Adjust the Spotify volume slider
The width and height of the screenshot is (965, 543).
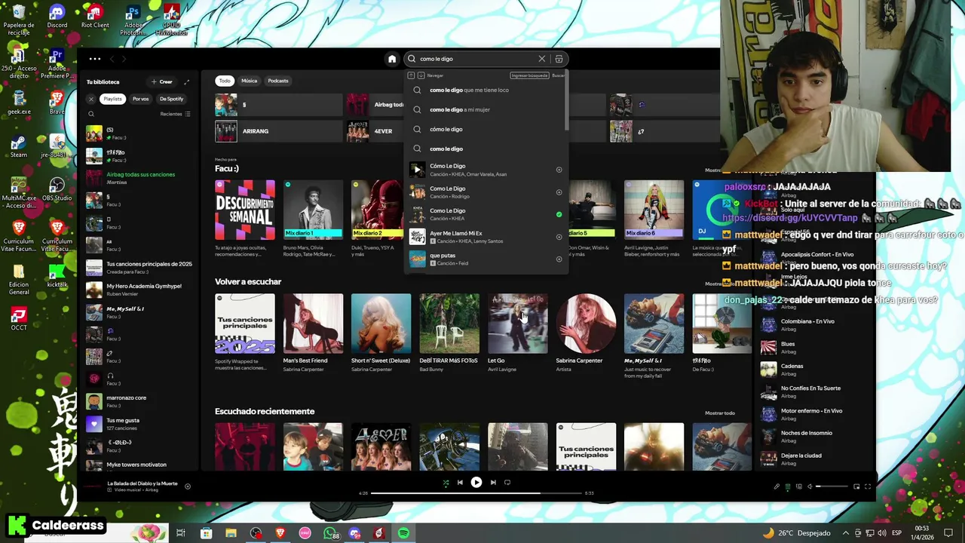[x=832, y=486]
